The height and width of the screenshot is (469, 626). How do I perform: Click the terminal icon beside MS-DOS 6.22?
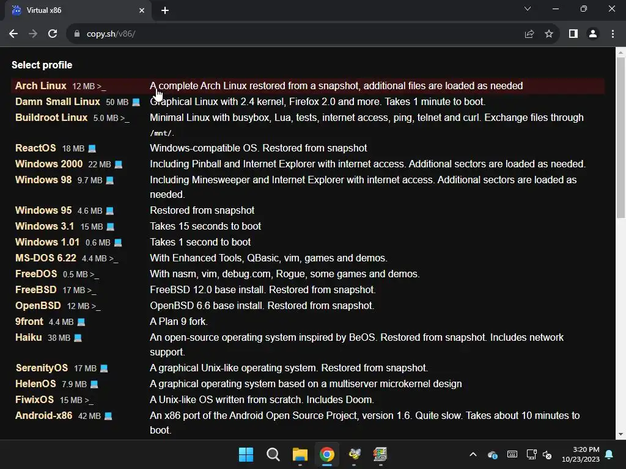click(x=114, y=259)
